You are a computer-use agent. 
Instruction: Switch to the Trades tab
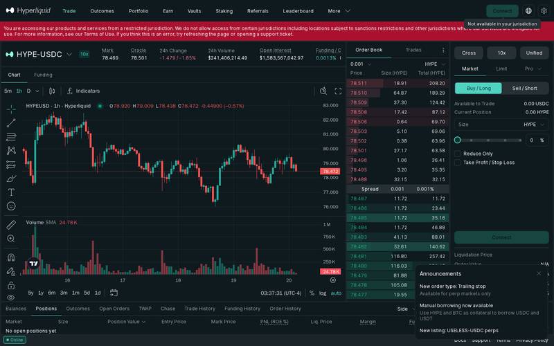tap(413, 50)
